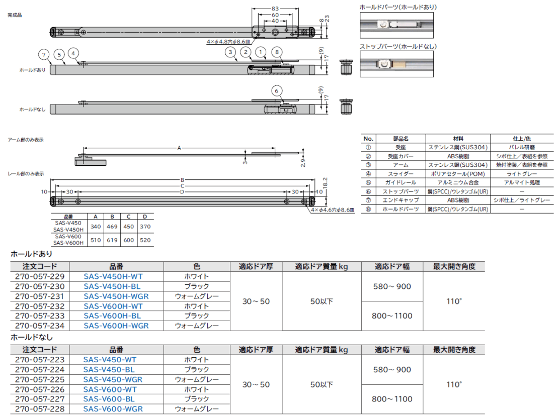Click the 仕上/色 column header
The height and width of the screenshot is (420, 560).
522,139
